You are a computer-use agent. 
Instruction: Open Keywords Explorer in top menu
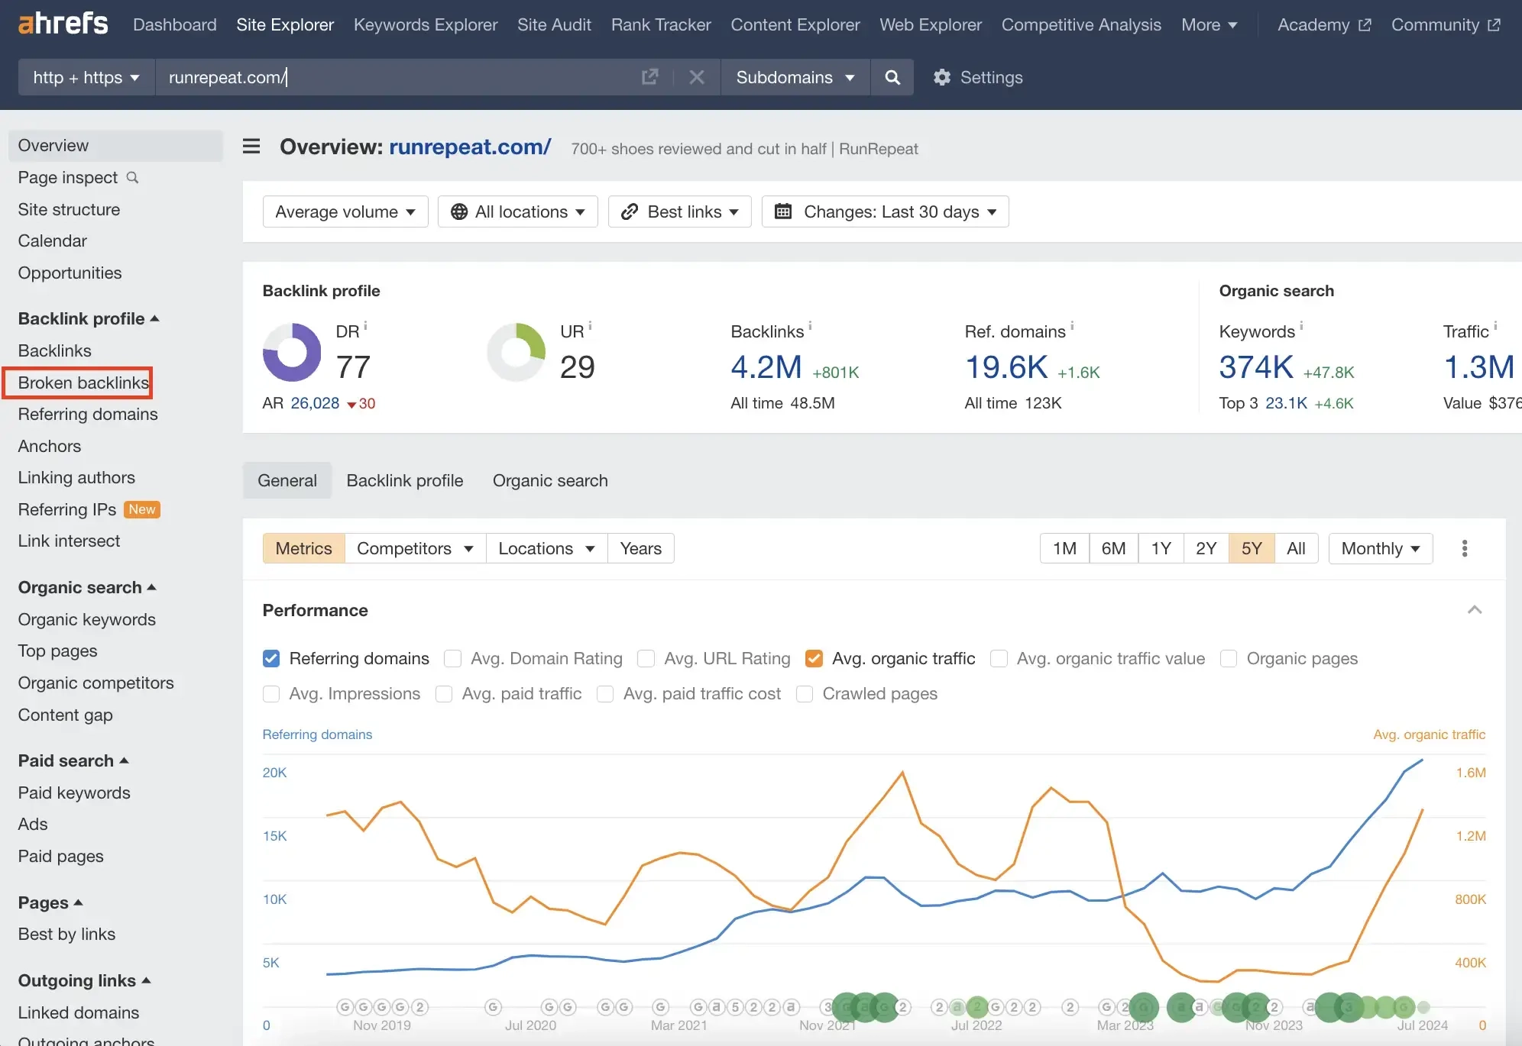(x=425, y=24)
